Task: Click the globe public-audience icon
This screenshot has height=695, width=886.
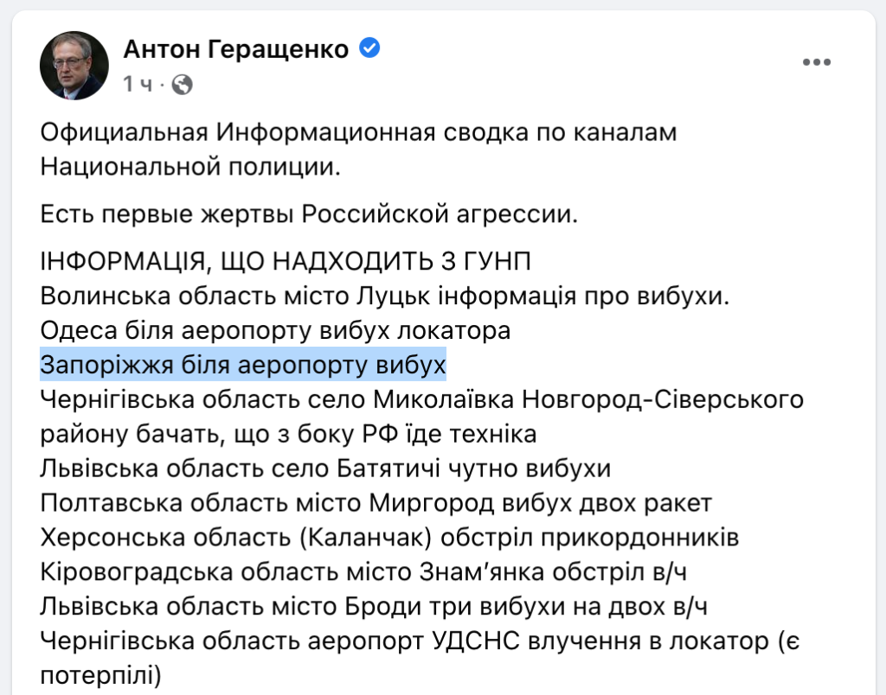Action: click(x=182, y=85)
